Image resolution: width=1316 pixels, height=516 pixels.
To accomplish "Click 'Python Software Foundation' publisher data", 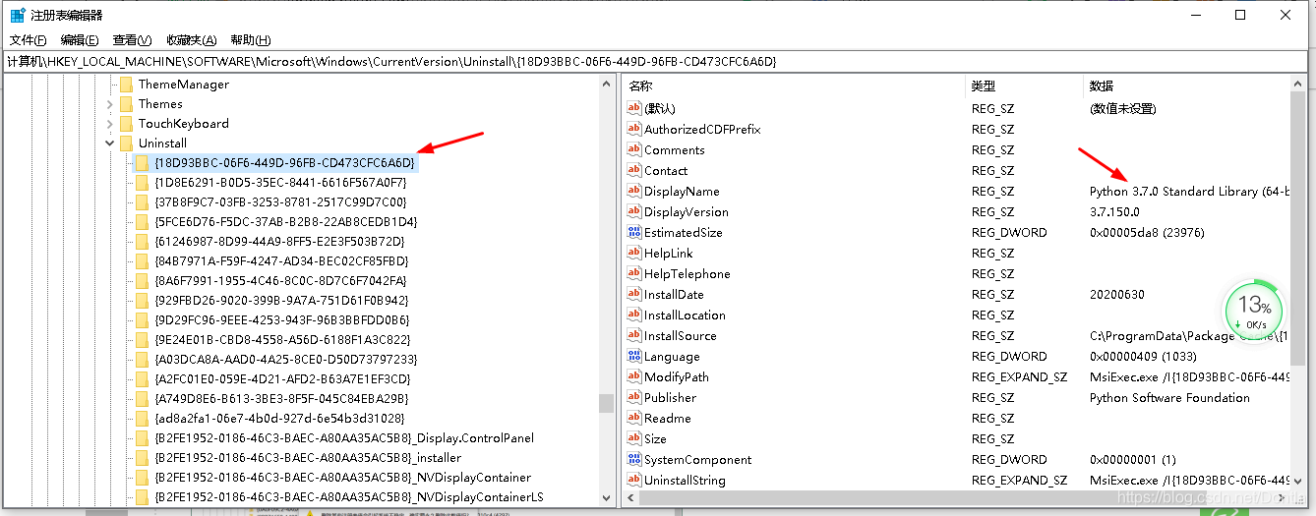I will (1169, 398).
